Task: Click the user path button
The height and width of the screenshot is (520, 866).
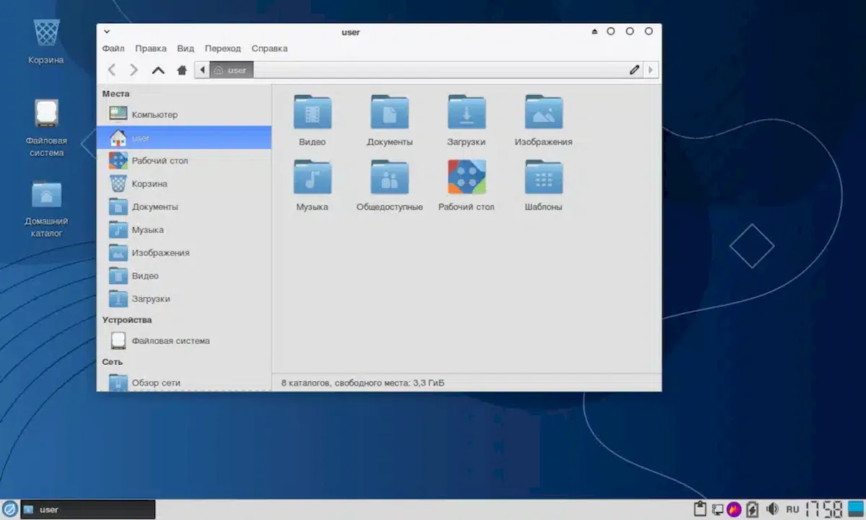Action: click(231, 70)
